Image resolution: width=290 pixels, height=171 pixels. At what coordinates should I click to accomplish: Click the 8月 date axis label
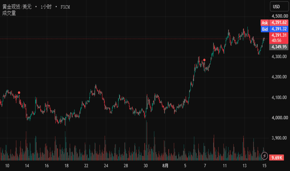[x=165, y=166]
